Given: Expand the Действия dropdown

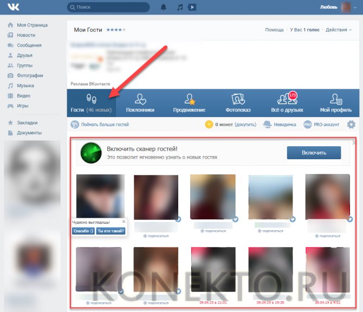Looking at the screenshot, I should point(339,30).
